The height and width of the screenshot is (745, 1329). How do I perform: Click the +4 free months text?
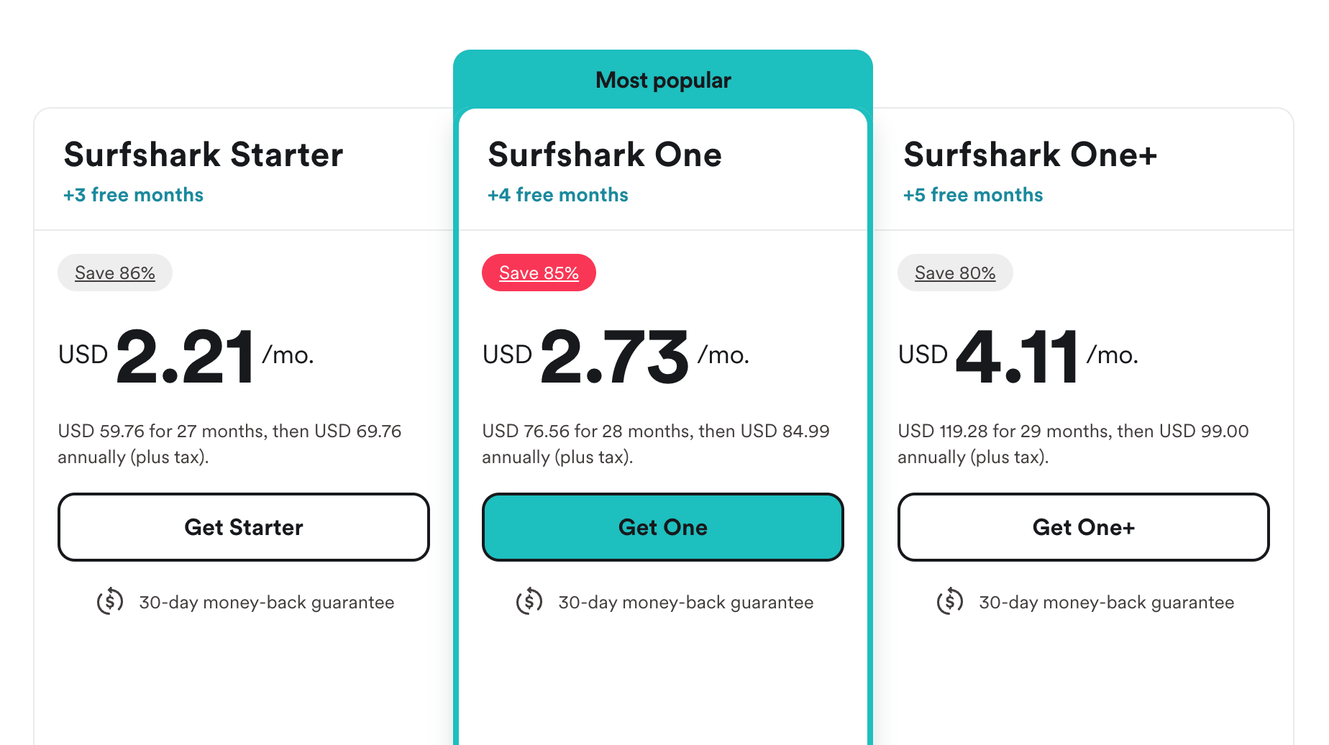pyautogui.click(x=558, y=195)
